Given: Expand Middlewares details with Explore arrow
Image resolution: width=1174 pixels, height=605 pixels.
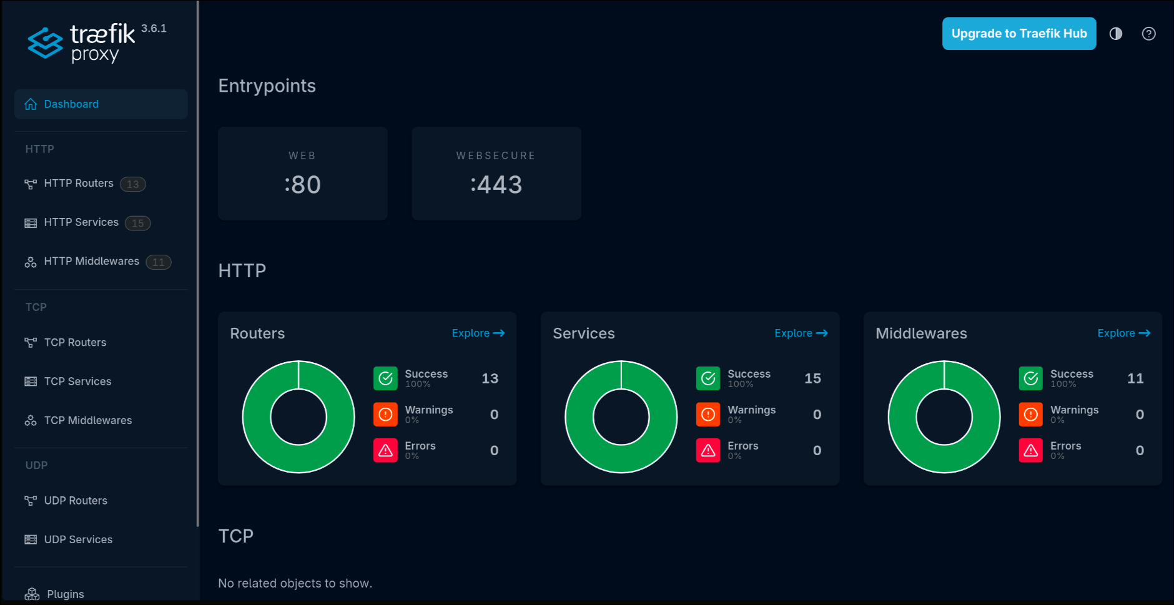Looking at the screenshot, I should 1123,333.
